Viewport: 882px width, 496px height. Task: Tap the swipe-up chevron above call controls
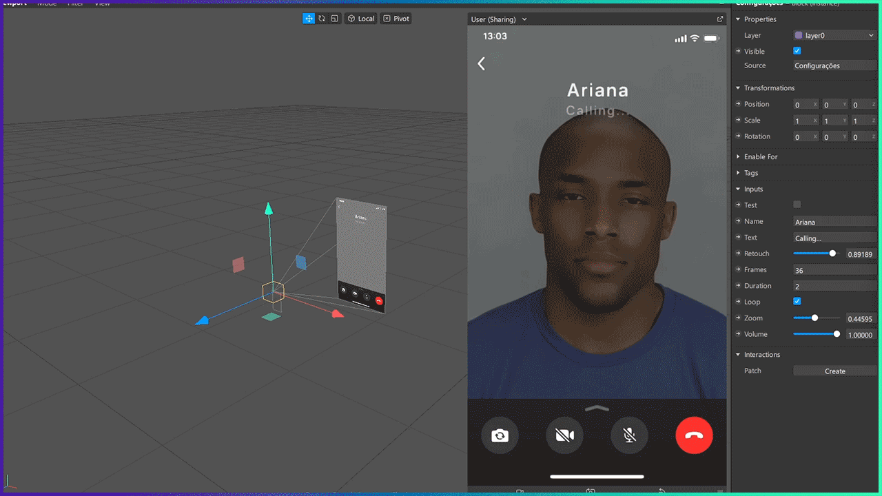coord(597,408)
